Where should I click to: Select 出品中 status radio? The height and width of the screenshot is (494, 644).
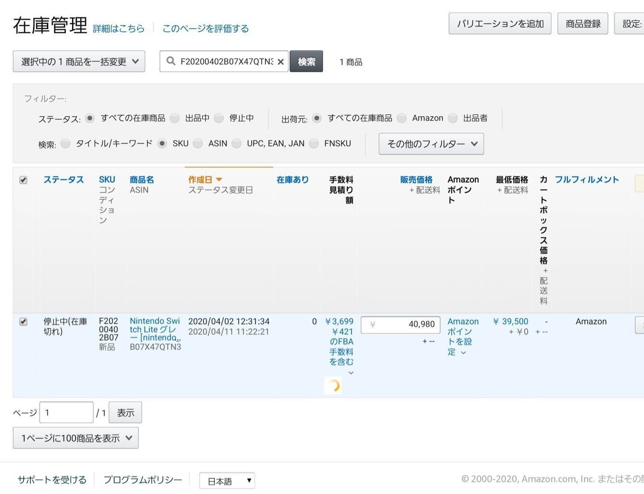[175, 118]
